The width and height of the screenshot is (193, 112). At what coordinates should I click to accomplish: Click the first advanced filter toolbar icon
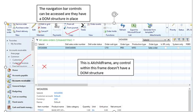click(x=174, y=39)
